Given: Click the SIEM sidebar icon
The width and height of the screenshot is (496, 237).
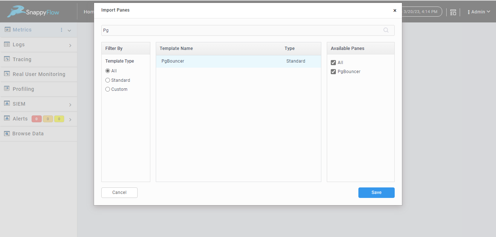Looking at the screenshot, I should pyautogui.click(x=7, y=103).
